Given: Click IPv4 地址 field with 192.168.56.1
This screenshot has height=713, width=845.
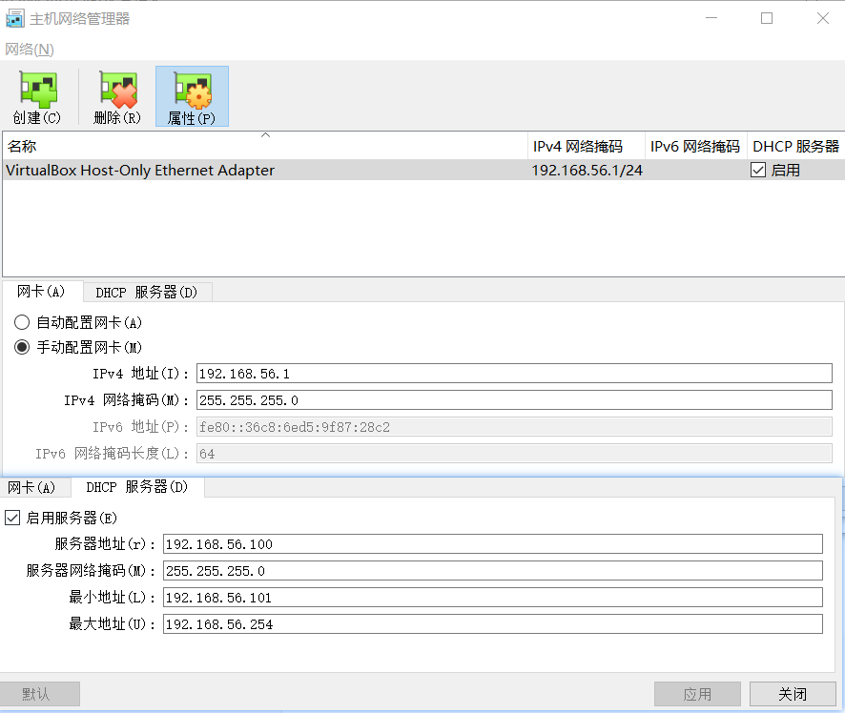Looking at the screenshot, I should point(514,374).
